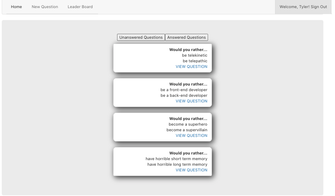The image size is (335, 196).
Task: Click the heading of the superhero question card
Action: coord(188,119)
